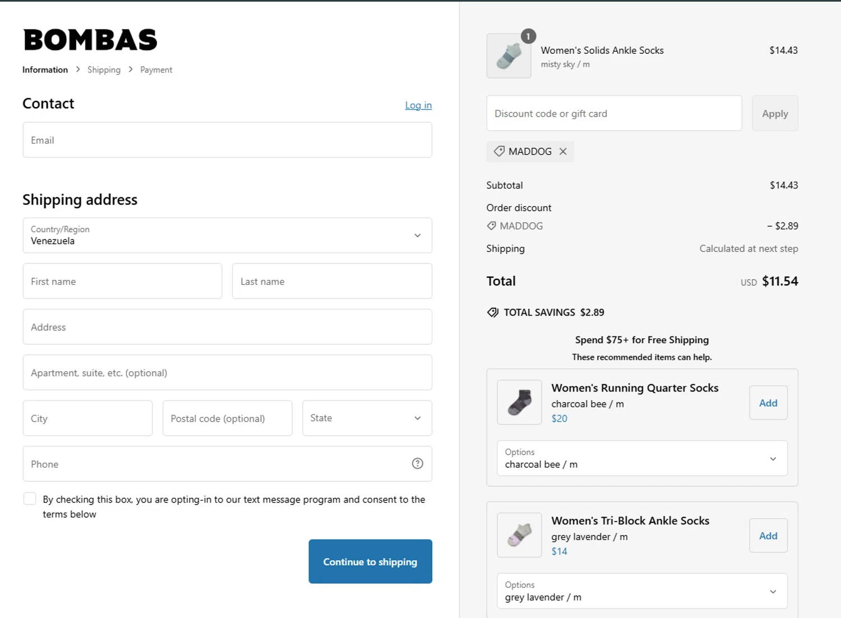Go to Information breadcrumb step

pos(45,70)
